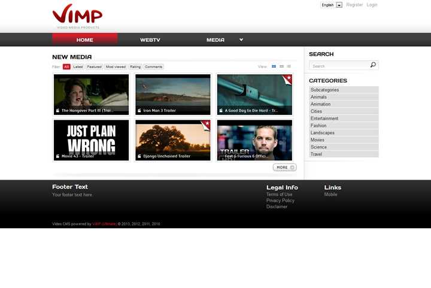This screenshot has height=288, width=431.
Task: Select the Movies category
Action: (x=344, y=140)
